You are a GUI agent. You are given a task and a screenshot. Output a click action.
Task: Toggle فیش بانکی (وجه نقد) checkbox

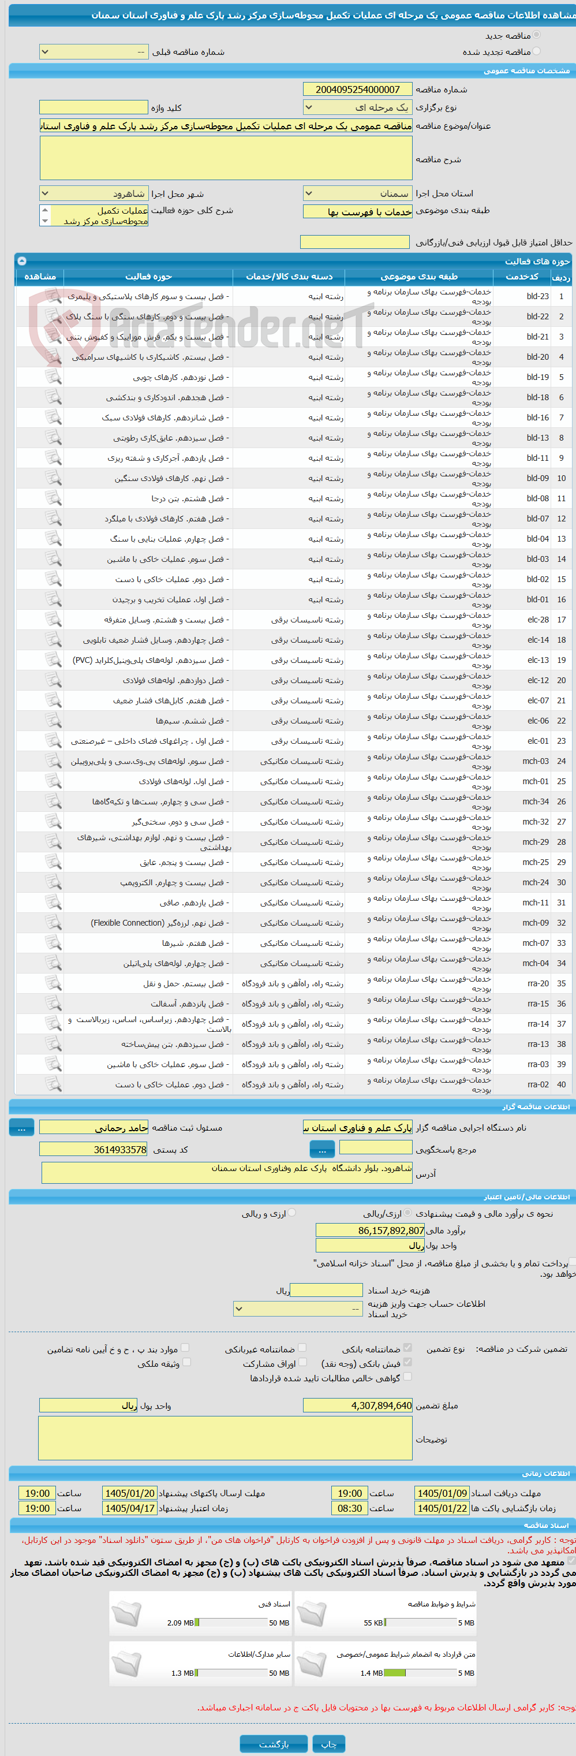(407, 1362)
